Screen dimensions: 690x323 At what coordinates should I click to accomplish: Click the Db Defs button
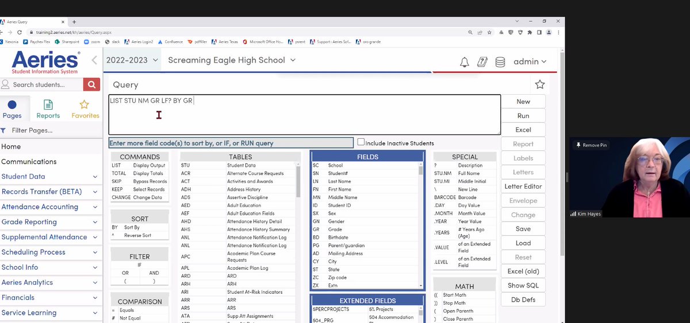coord(523,299)
